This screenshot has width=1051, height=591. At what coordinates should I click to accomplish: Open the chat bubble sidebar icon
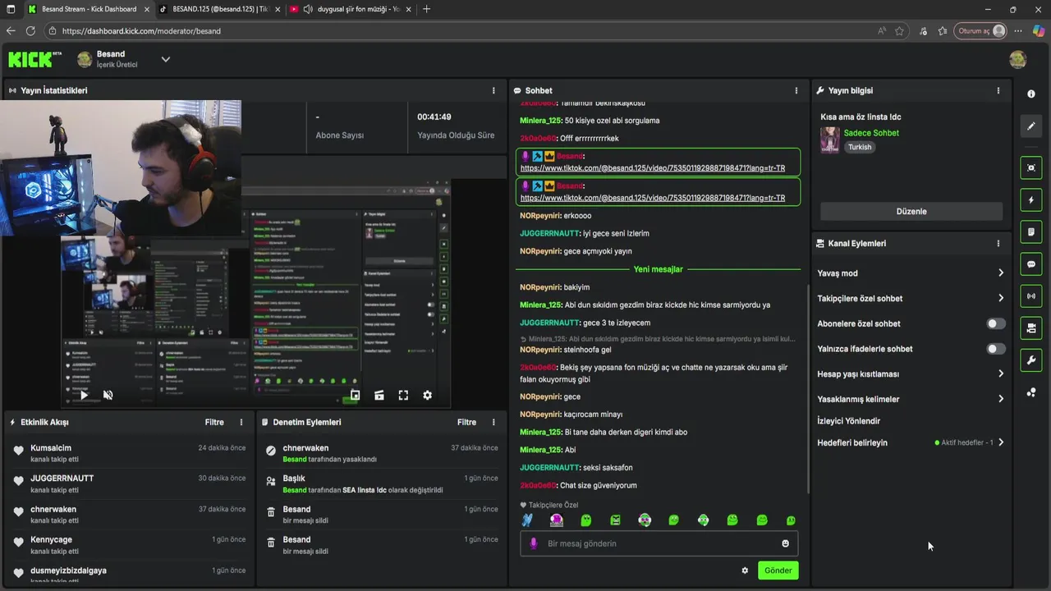pyautogui.click(x=1031, y=264)
